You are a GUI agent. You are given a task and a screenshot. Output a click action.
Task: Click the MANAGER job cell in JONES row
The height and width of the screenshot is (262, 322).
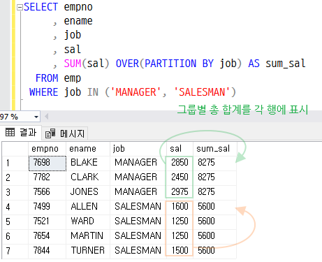pos(138,192)
